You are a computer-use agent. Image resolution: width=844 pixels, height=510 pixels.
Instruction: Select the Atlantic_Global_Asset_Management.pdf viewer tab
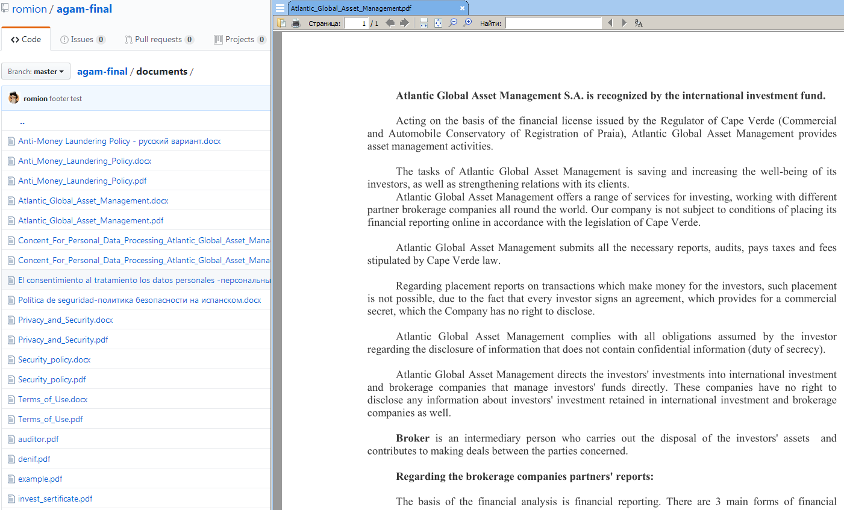tap(378, 8)
